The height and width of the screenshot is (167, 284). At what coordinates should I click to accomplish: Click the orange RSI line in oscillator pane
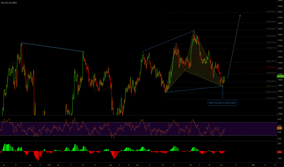(x=112, y=128)
